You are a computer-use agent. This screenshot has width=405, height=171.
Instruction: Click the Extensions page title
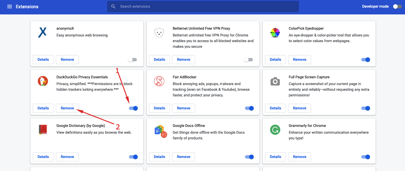click(x=27, y=6)
